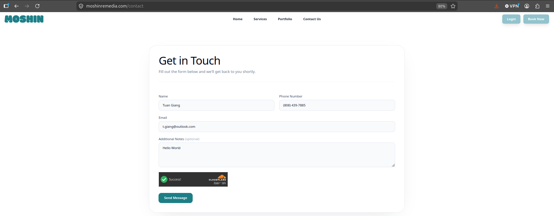
Task: Click the browser back arrow
Action: tap(16, 6)
